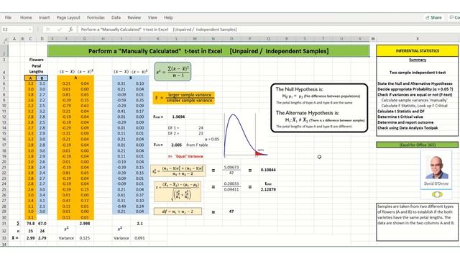Select row 5 header
The width and height of the screenshot is (460, 259).
pyautogui.click(x=4, y=78)
